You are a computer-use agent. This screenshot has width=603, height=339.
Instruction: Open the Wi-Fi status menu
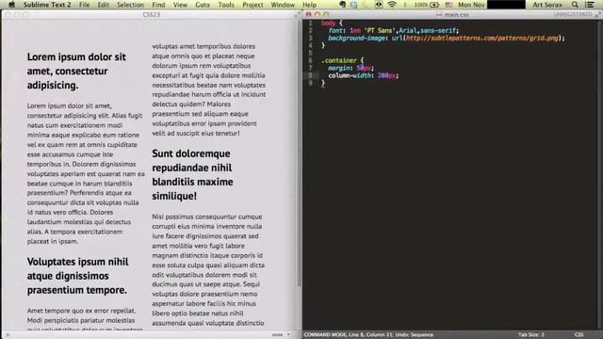pos(392,5)
